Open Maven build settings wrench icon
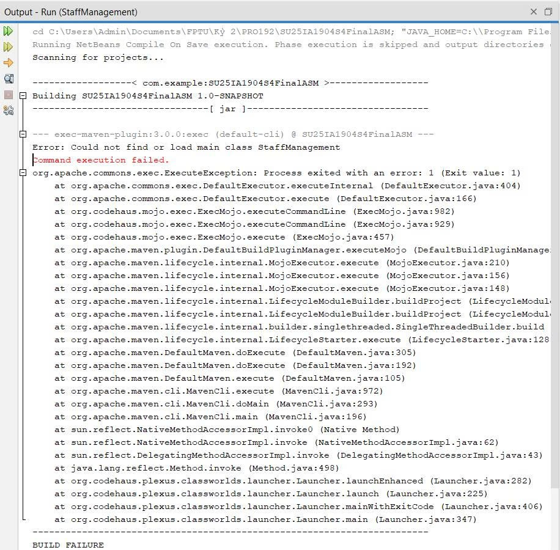 (8, 111)
